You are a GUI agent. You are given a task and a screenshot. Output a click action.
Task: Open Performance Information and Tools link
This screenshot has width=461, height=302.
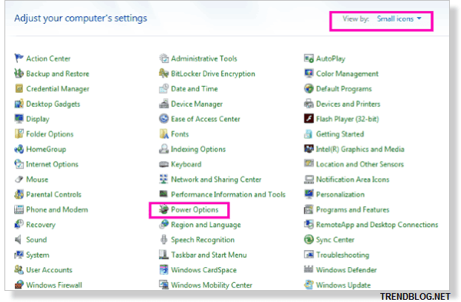click(x=228, y=194)
